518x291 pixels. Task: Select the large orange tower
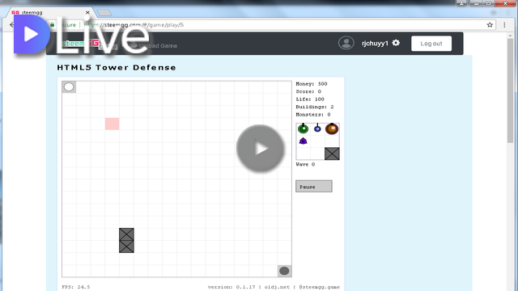tap(332, 129)
